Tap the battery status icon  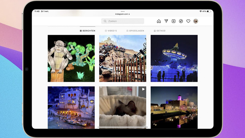click(209, 11)
